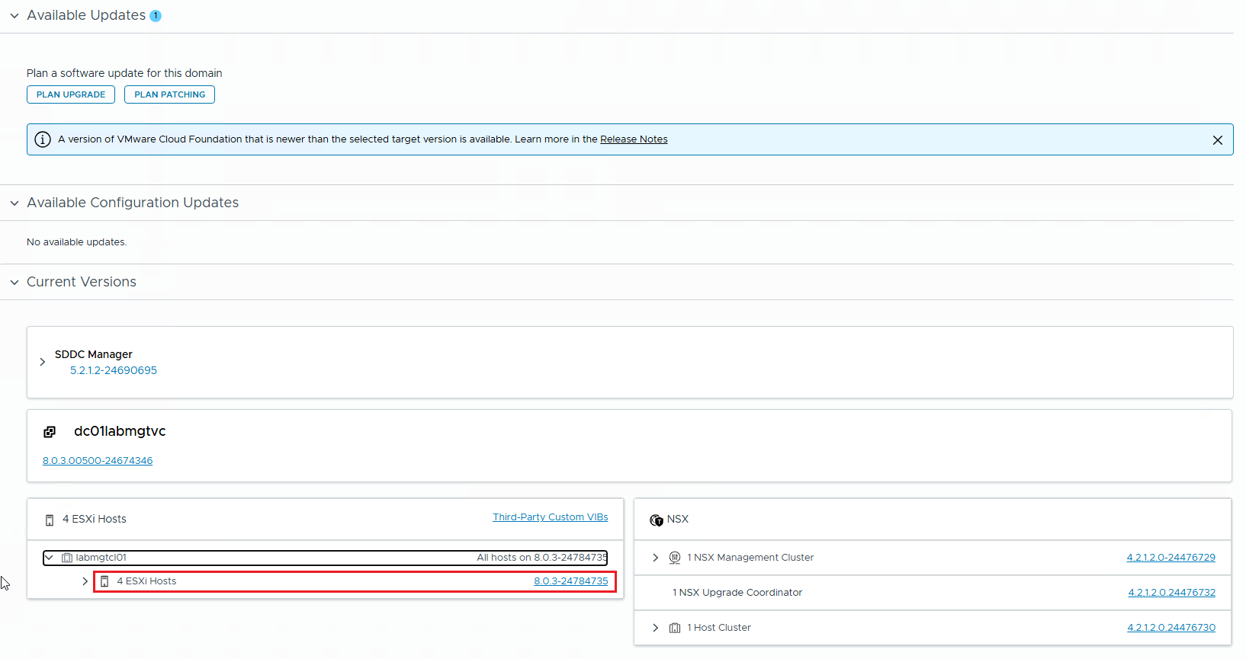The width and height of the screenshot is (1246, 659).
Task: Collapse the labmgtcl01 cluster row
Action: pyautogui.click(x=50, y=558)
